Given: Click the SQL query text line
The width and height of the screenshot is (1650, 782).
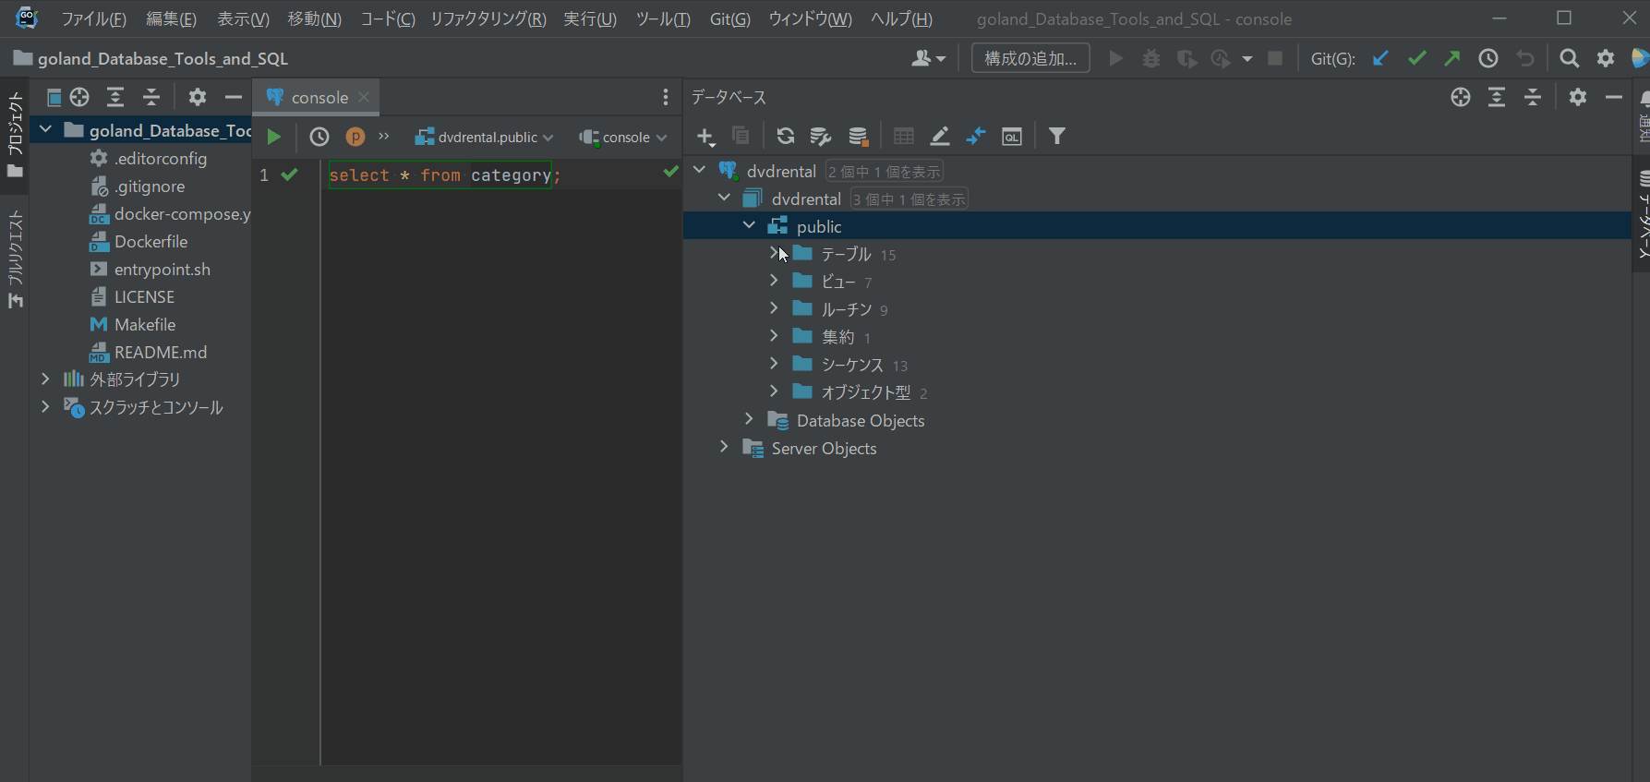Looking at the screenshot, I should pyautogui.click(x=444, y=175).
